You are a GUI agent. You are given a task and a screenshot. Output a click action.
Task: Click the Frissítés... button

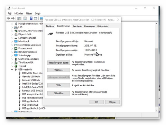[58, 70]
